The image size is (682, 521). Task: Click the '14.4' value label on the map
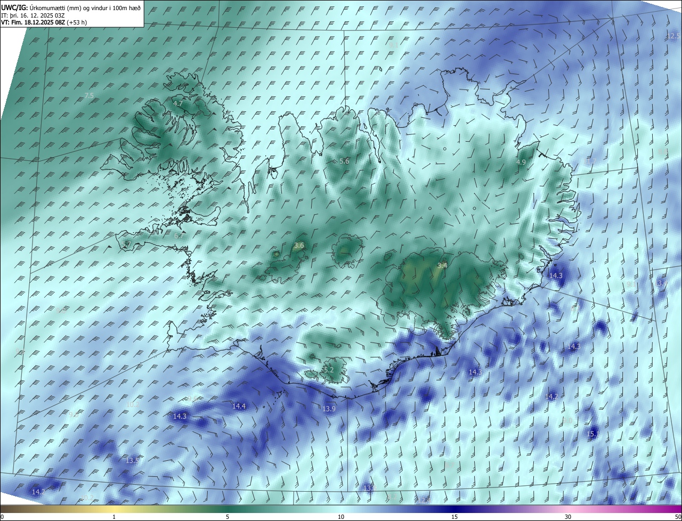[x=239, y=406]
